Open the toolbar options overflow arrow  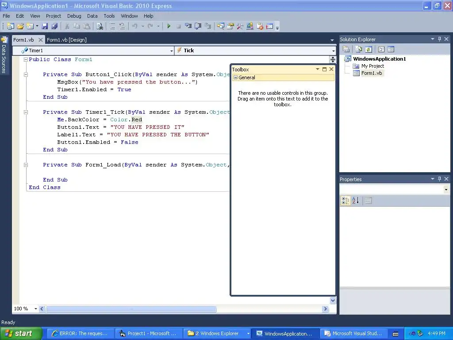tap(277, 27)
